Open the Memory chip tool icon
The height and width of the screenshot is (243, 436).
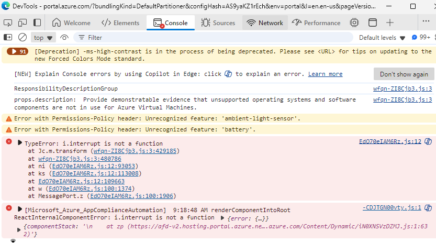pyautogui.click(x=354, y=23)
